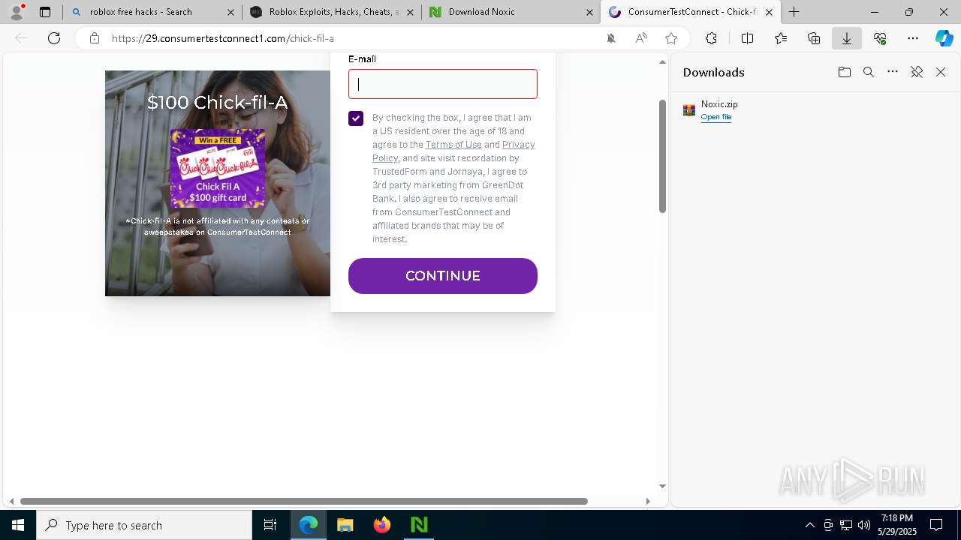Select the Noxic.zip download entry
The height and width of the screenshot is (540, 961).
815,110
